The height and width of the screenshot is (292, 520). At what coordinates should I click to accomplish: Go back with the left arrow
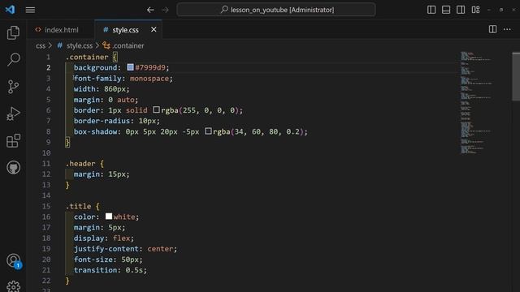(x=150, y=10)
